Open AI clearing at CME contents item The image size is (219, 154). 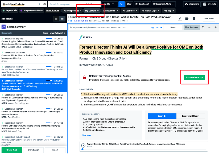pyautogui.click(x=94, y=124)
